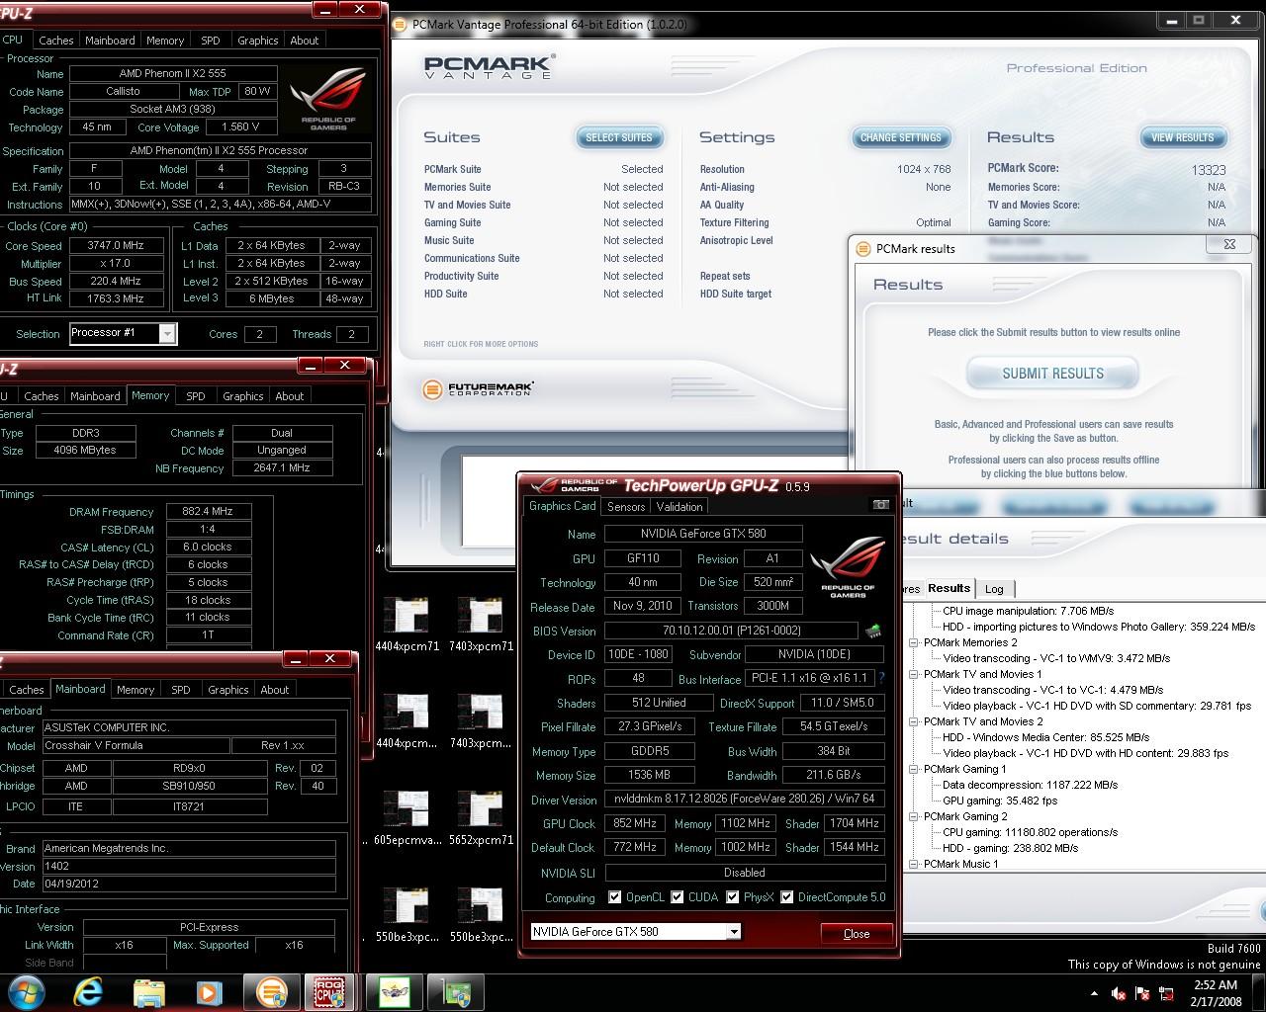Collapse the PCMark Music 1 node

(914, 864)
